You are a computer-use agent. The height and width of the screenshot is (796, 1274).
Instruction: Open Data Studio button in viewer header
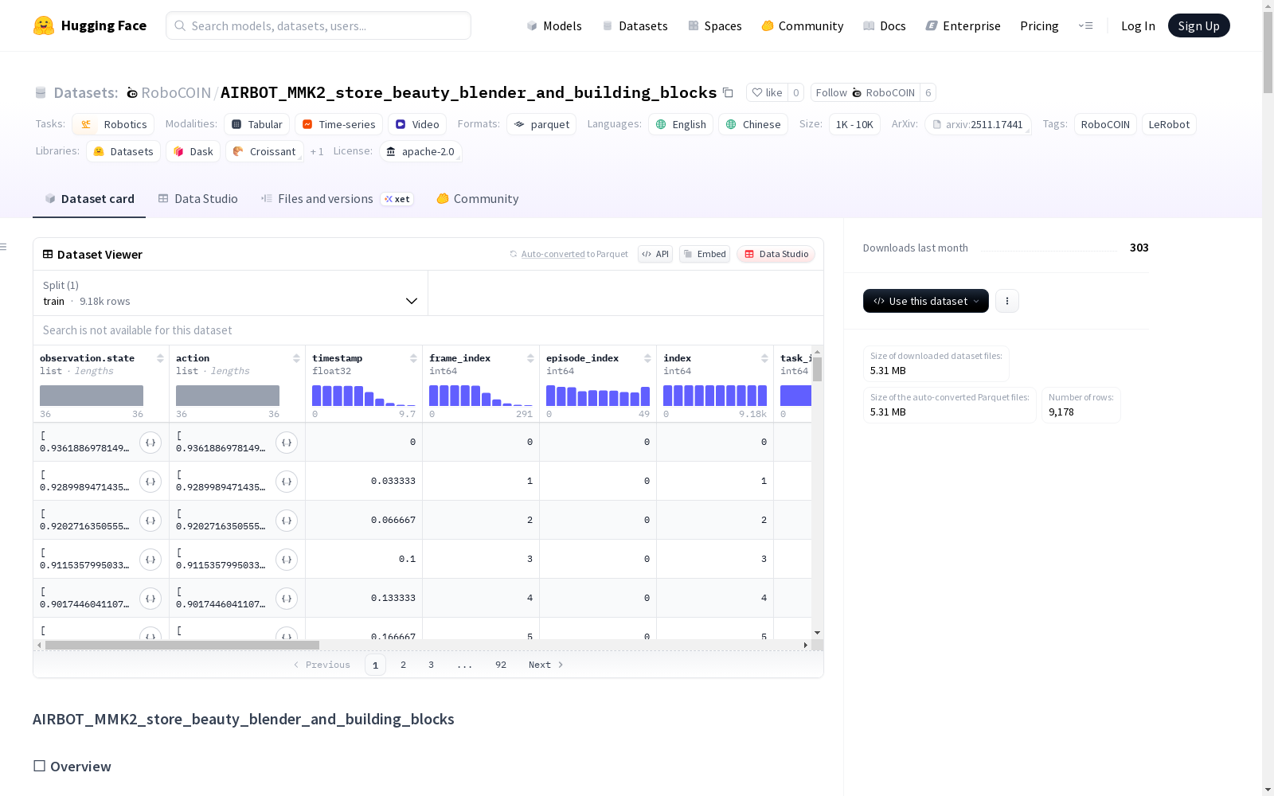(776, 254)
